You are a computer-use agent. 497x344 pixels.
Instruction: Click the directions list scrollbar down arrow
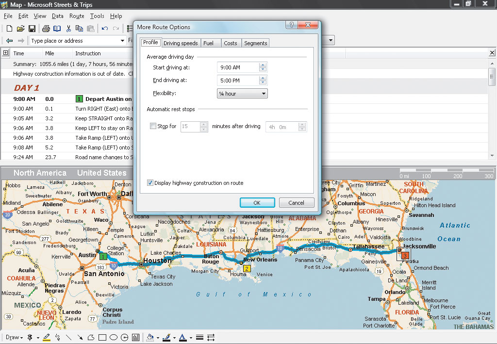(492, 156)
